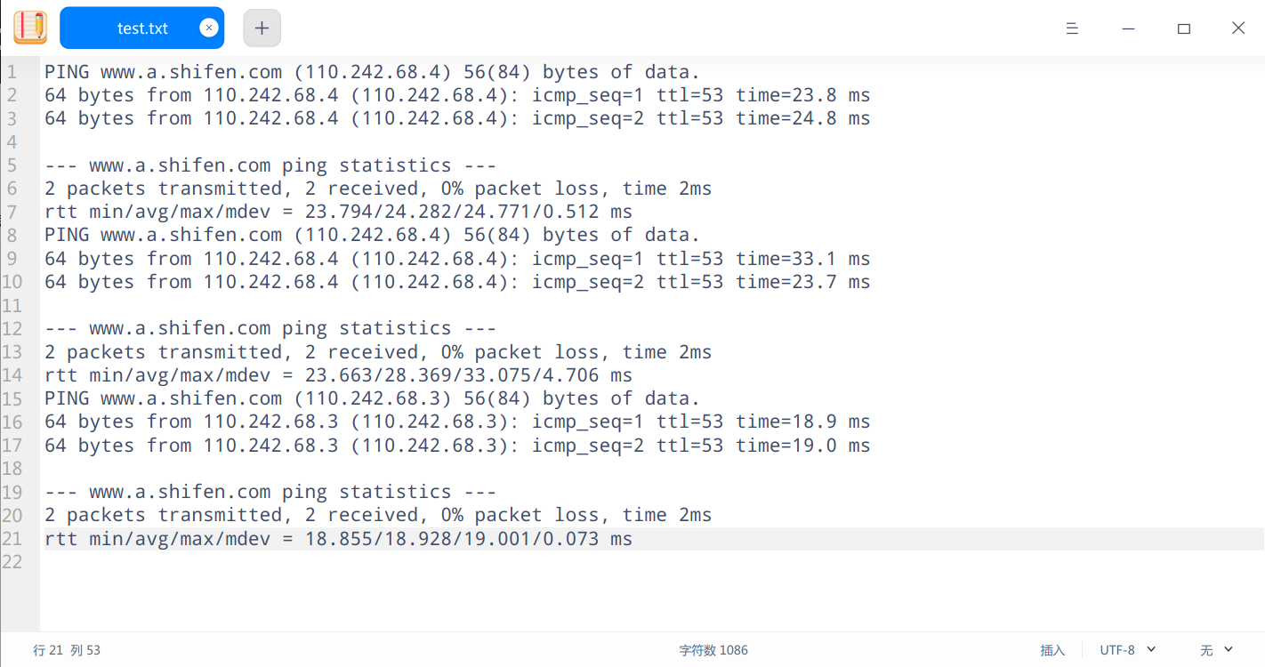Close the text editor window
The height and width of the screenshot is (667, 1265).
coord(1237,28)
